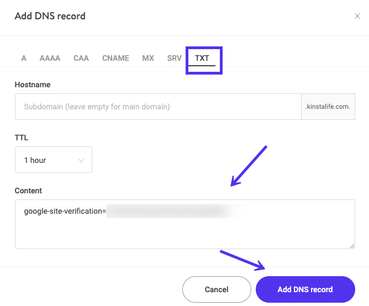Select the AAAA record tab
369x306 pixels.
50,58
